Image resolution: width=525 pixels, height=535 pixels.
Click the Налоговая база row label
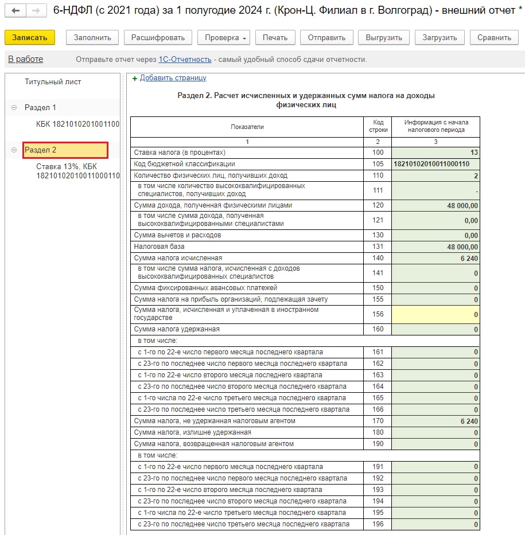click(159, 247)
